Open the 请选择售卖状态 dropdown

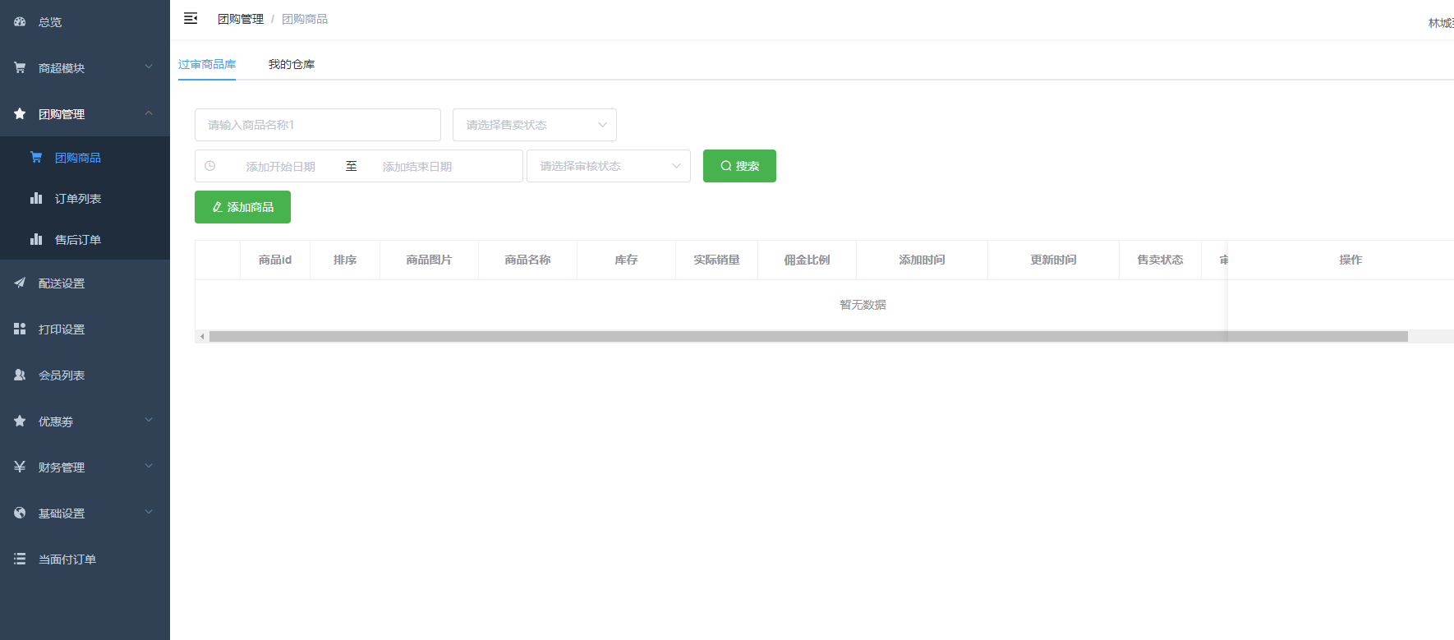coord(534,125)
